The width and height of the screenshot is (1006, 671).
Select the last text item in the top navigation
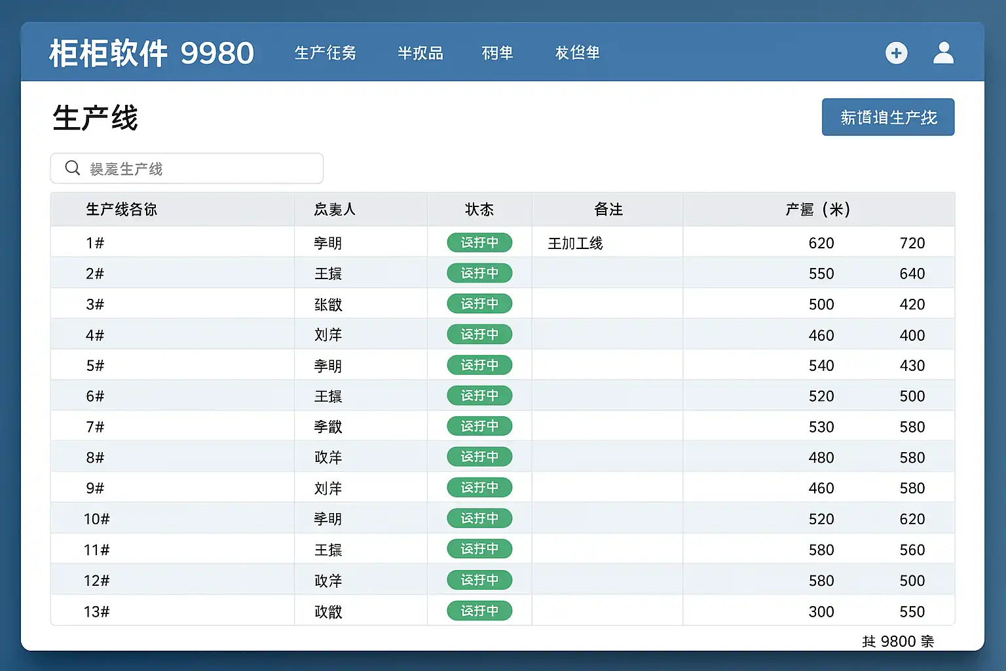pos(578,53)
